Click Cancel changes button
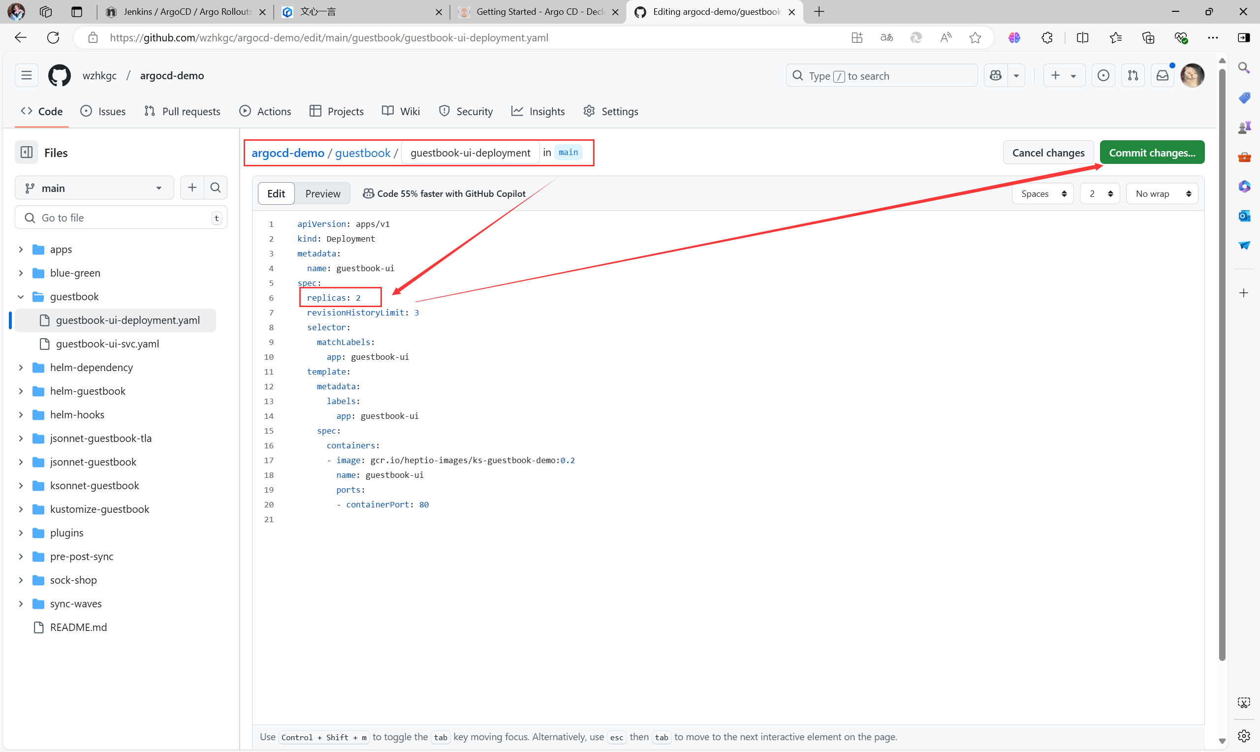This screenshot has width=1260, height=752. (1048, 153)
